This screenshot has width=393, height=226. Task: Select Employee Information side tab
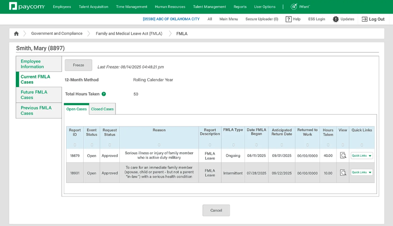39,64
